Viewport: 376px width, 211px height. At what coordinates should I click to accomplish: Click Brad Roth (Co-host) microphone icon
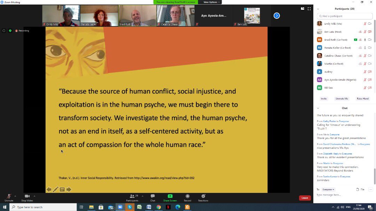pos(365,40)
